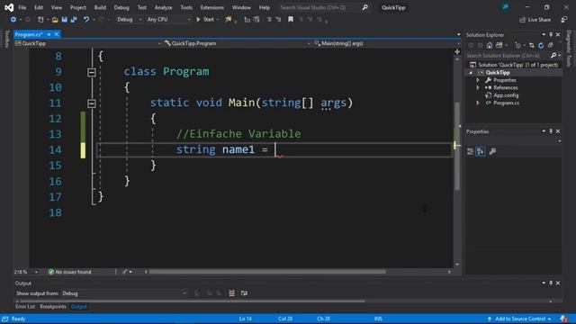The image size is (576, 324).
Task: Select App.config in Solution Explorer
Action: pyautogui.click(x=506, y=95)
